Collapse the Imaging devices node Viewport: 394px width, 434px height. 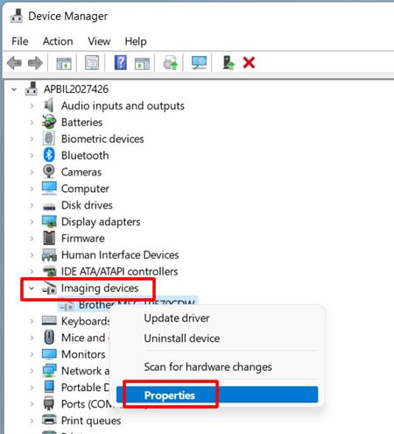pyautogui.click(x=32, y=288)
